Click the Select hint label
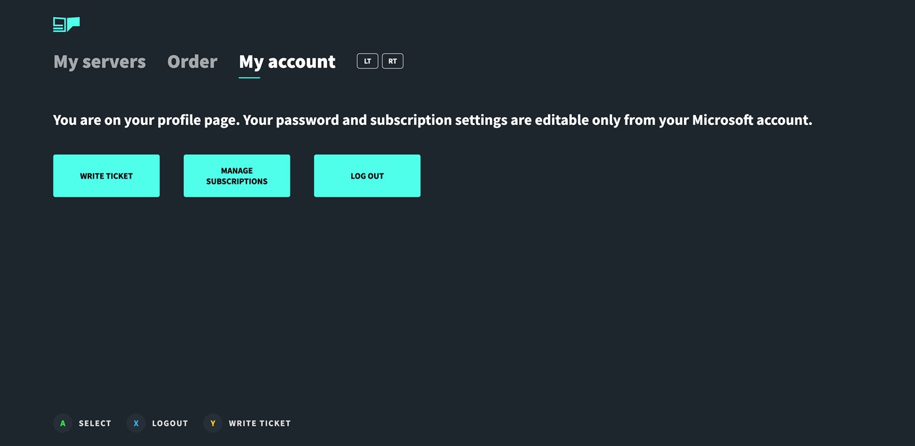This screenshot has height=446, width=915. click(x=95, y=424)
